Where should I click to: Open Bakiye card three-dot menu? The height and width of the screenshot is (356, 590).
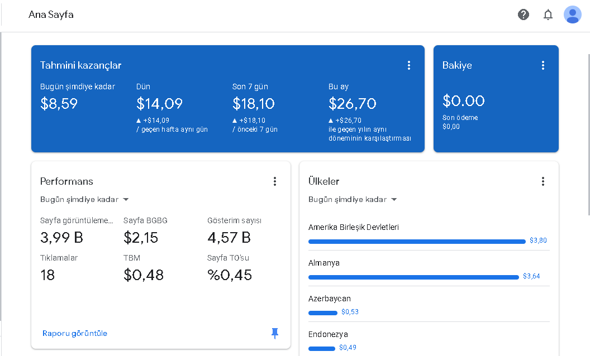(543, 65)
